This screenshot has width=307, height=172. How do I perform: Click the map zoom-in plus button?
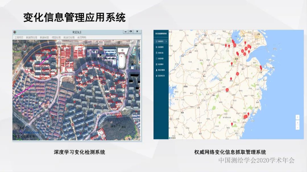pyautogui.click(x=298, y=123)
